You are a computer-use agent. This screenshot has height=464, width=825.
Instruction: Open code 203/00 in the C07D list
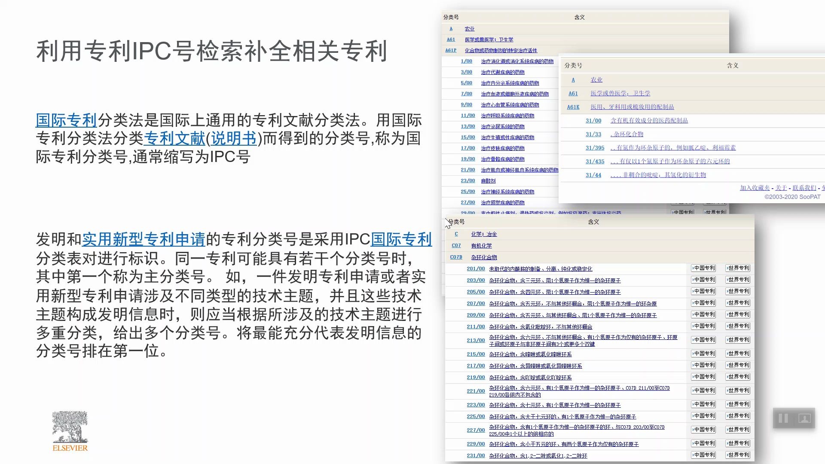(x=476, y=280)
